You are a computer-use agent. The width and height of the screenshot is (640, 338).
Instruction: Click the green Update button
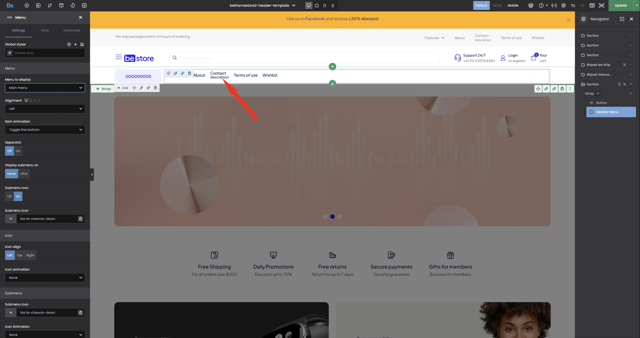pyautogui.click(x=621, y=5)
